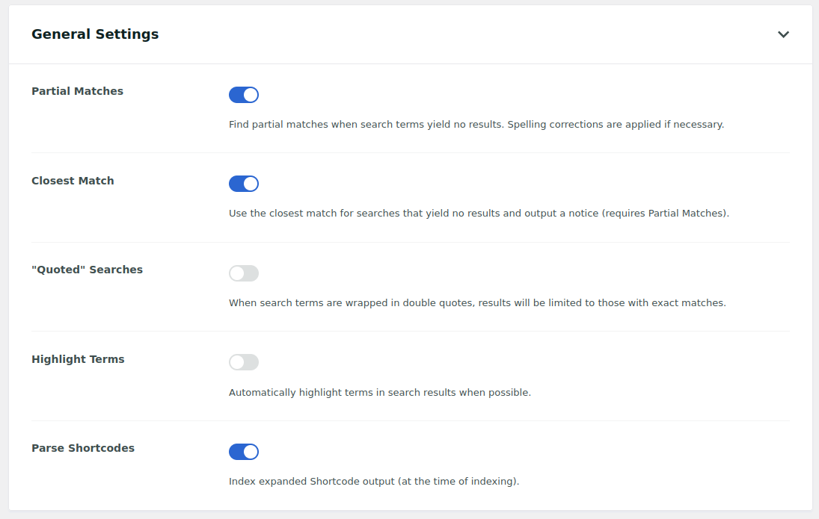Click the closest match notice description text

[x=478, y=214]
